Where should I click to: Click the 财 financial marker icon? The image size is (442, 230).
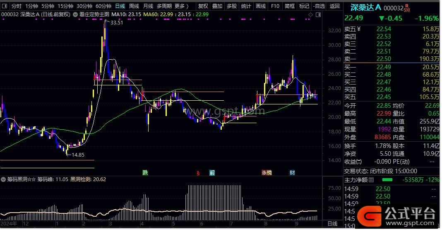[x=292, y=172]
